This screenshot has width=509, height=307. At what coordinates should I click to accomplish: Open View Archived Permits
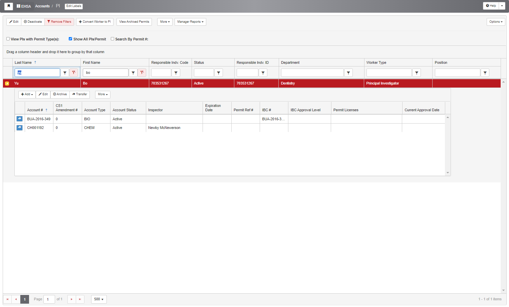click(x=134, y=22)
